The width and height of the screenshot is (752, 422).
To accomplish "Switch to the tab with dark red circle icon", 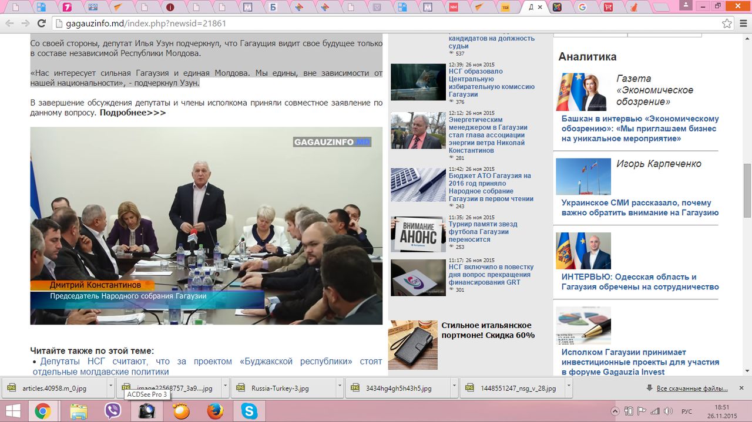I will [x=170, y=7].
